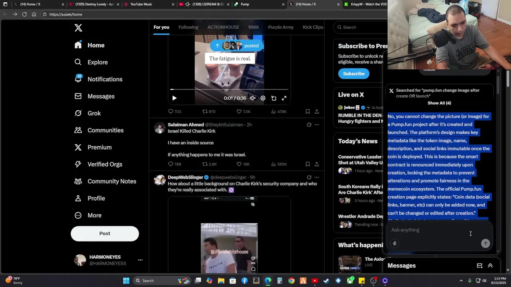Reply to the post with 703 replies
This screenshot has height=287, width=511.
(x=174, y=112)
